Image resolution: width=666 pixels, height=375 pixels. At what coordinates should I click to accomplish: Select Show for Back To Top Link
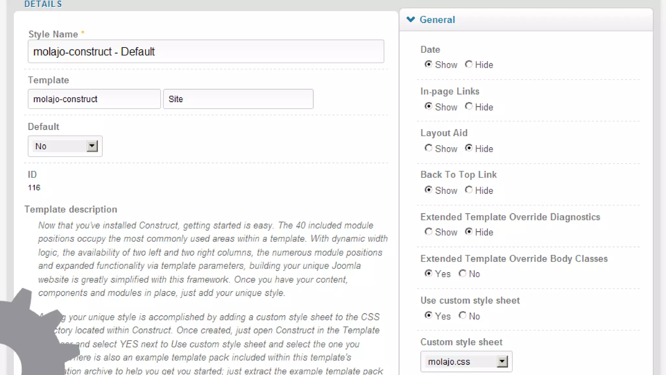tap(428, 189)
